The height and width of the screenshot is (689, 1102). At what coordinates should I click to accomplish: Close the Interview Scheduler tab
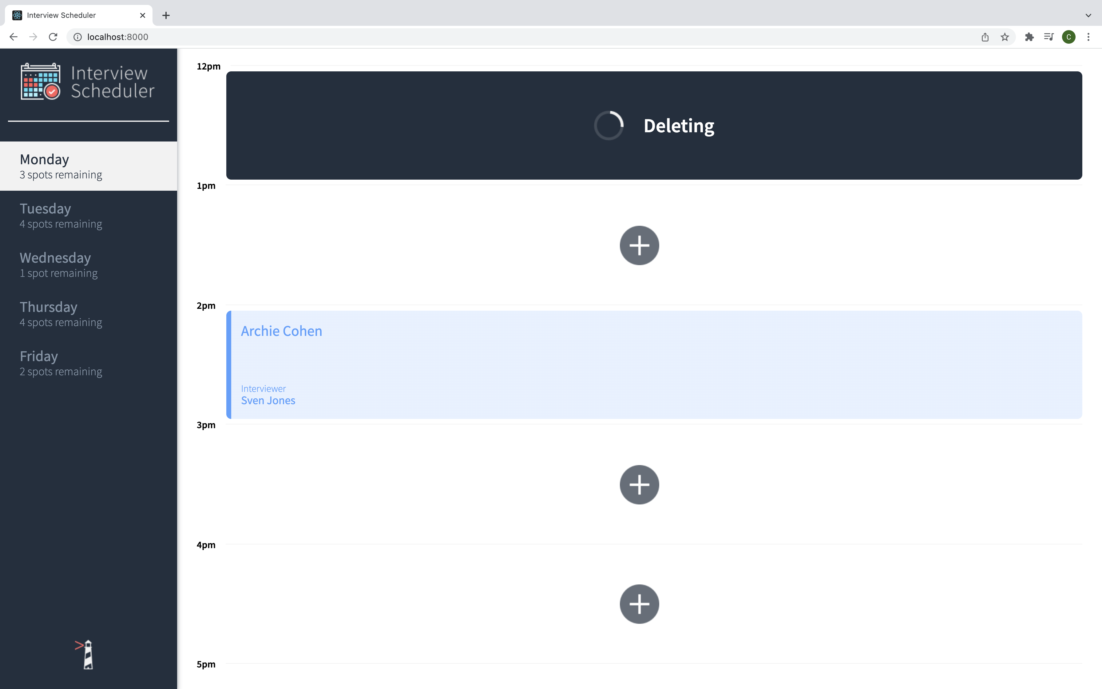pos(143,15)
